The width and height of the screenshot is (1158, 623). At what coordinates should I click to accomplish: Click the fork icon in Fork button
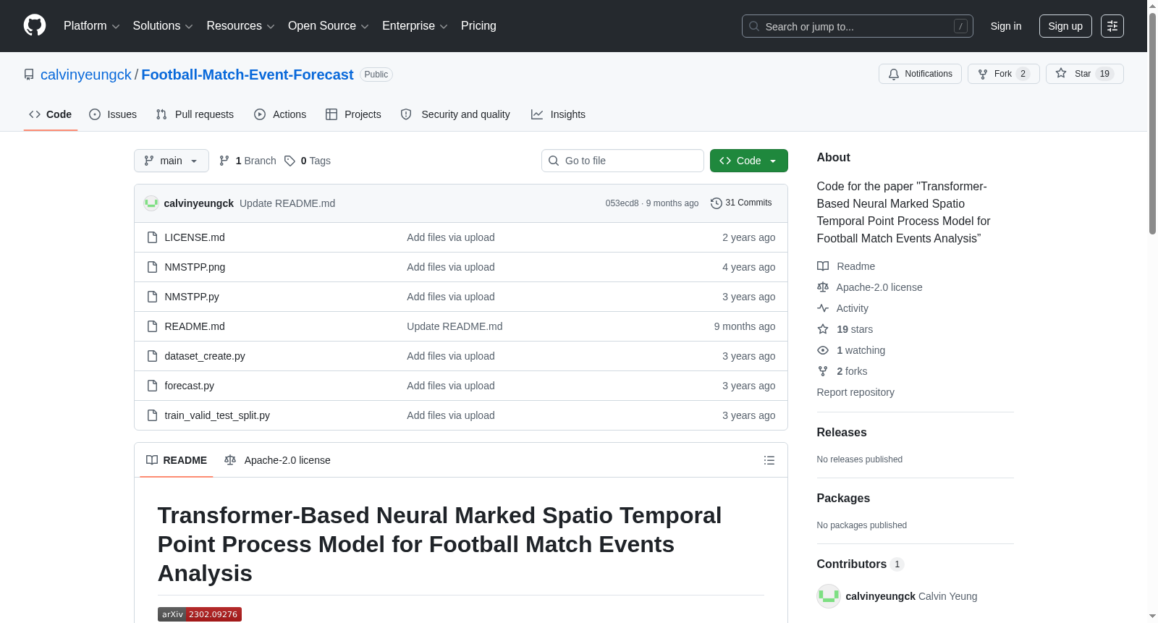(x=983, y=74)
